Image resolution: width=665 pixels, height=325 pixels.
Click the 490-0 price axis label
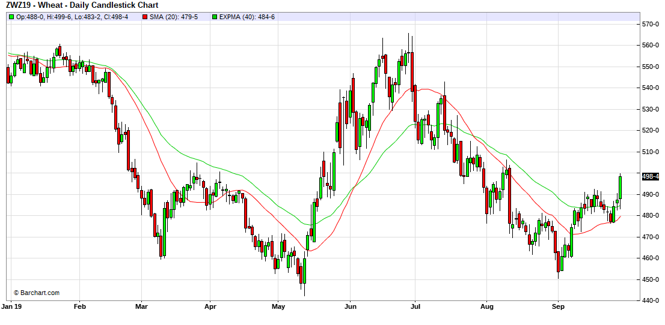tap(651, 194)
